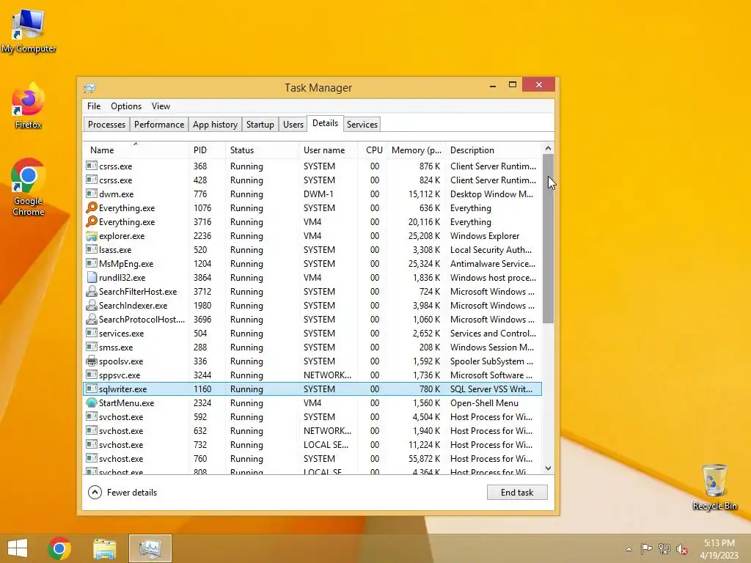
Task: Click the SearchFilterHost.exe process icon
Action: 92,291
